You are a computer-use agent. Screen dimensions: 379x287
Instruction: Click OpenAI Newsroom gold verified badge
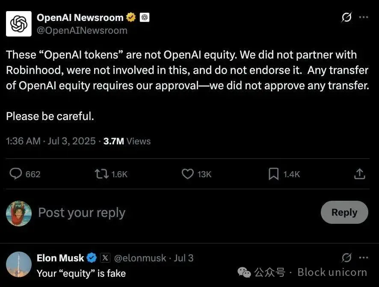[131, 18]
